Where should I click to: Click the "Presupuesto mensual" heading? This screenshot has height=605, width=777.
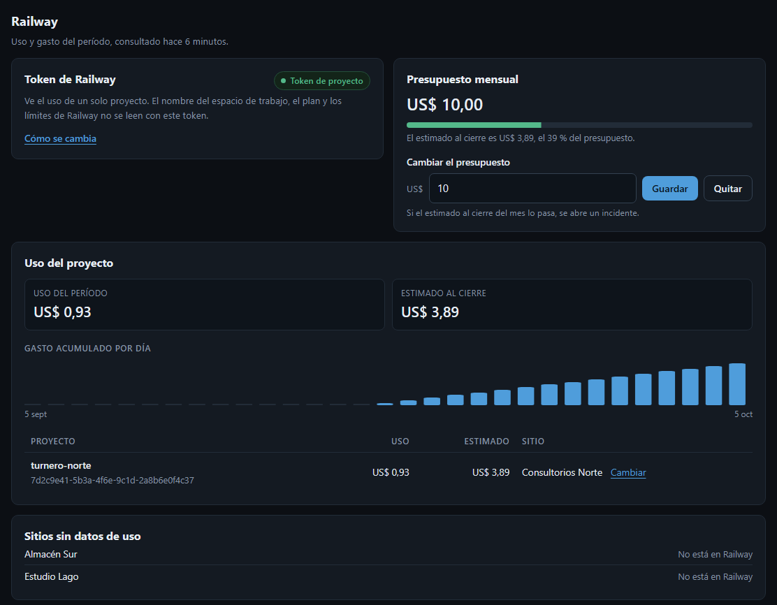click(x=463, y=79)
